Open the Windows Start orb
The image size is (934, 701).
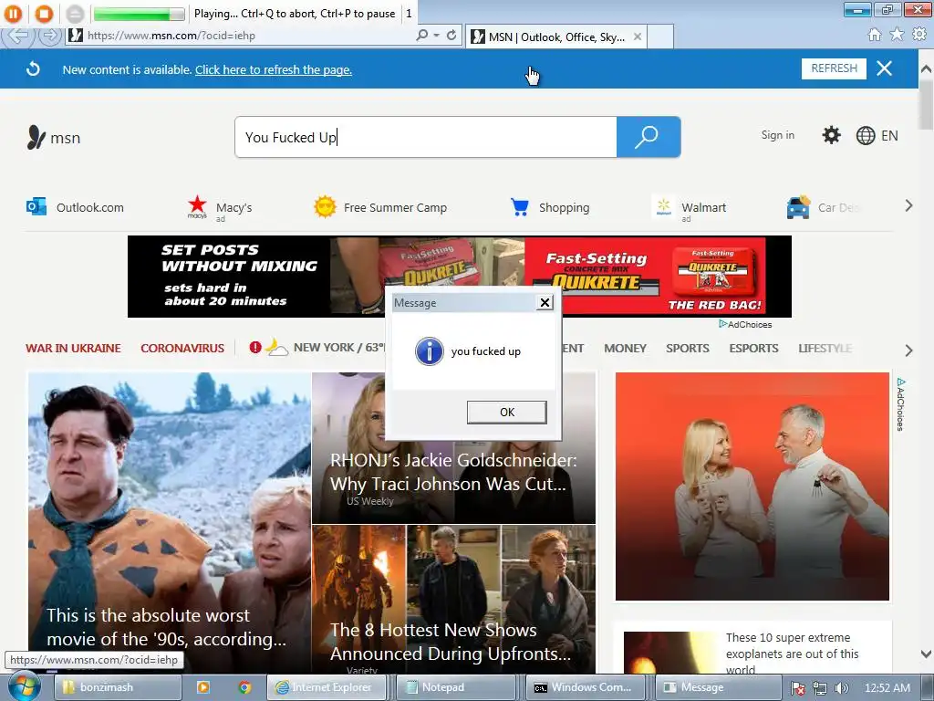(24, 686)
